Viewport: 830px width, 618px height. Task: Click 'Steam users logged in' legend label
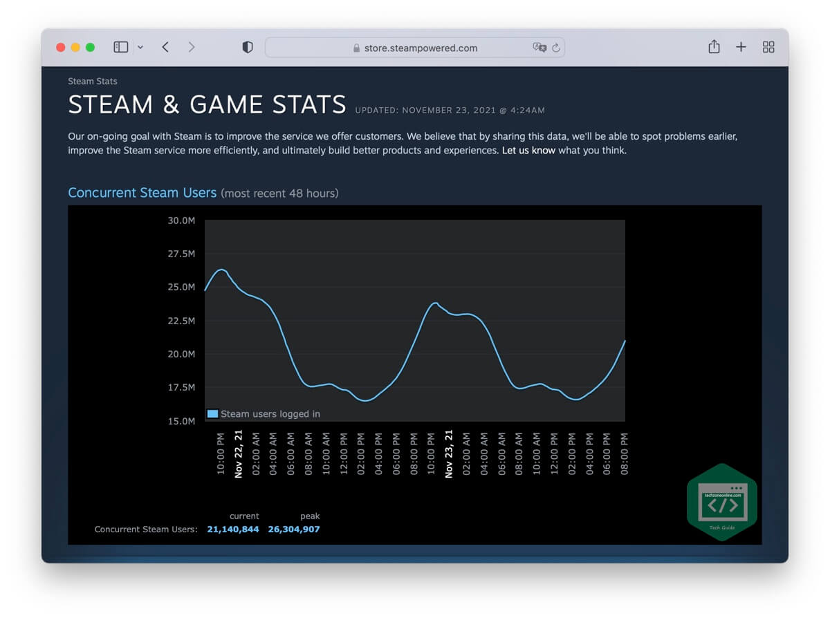270,414
